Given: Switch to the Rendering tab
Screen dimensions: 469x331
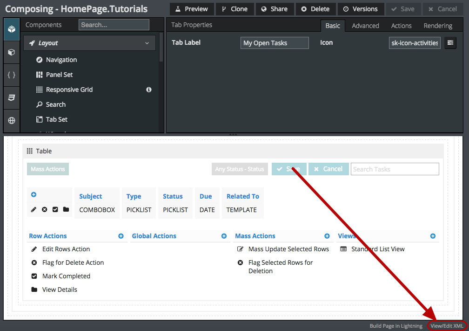Looking at the screenshot, I should click(x=438, y=26).
